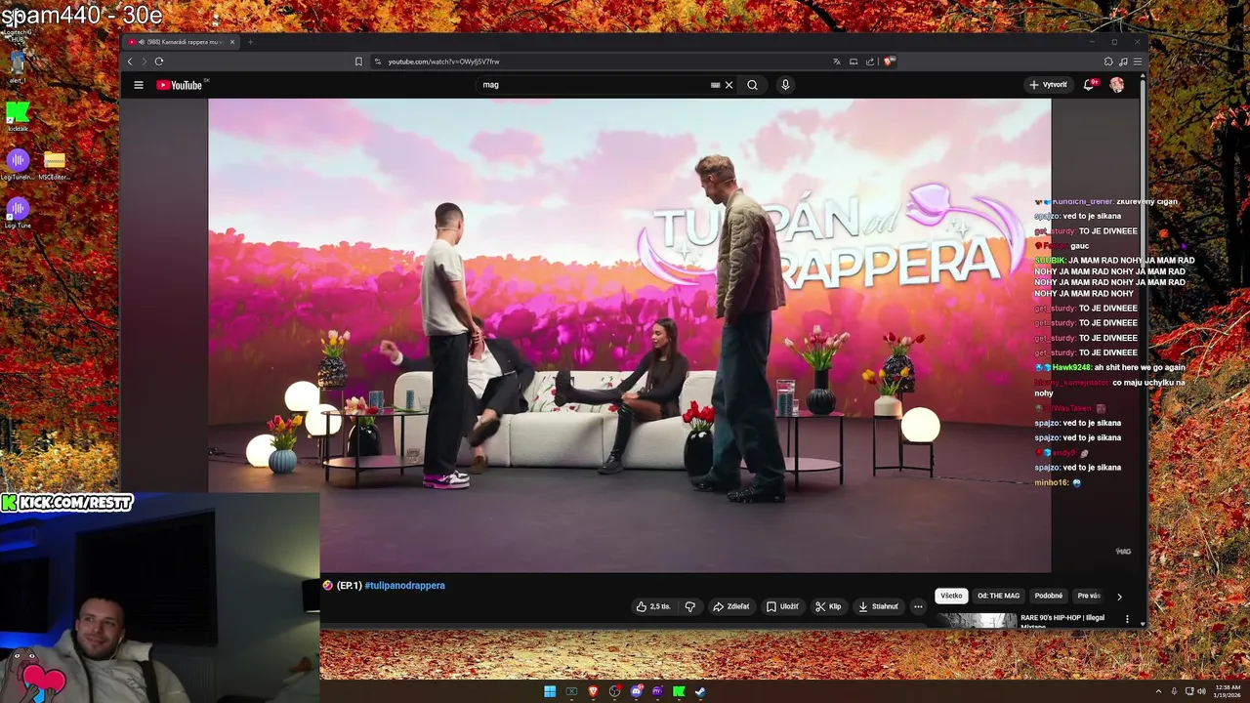Open Discord from the taskbar
This screenshot has height=703, width=1250.
(636, 691)
